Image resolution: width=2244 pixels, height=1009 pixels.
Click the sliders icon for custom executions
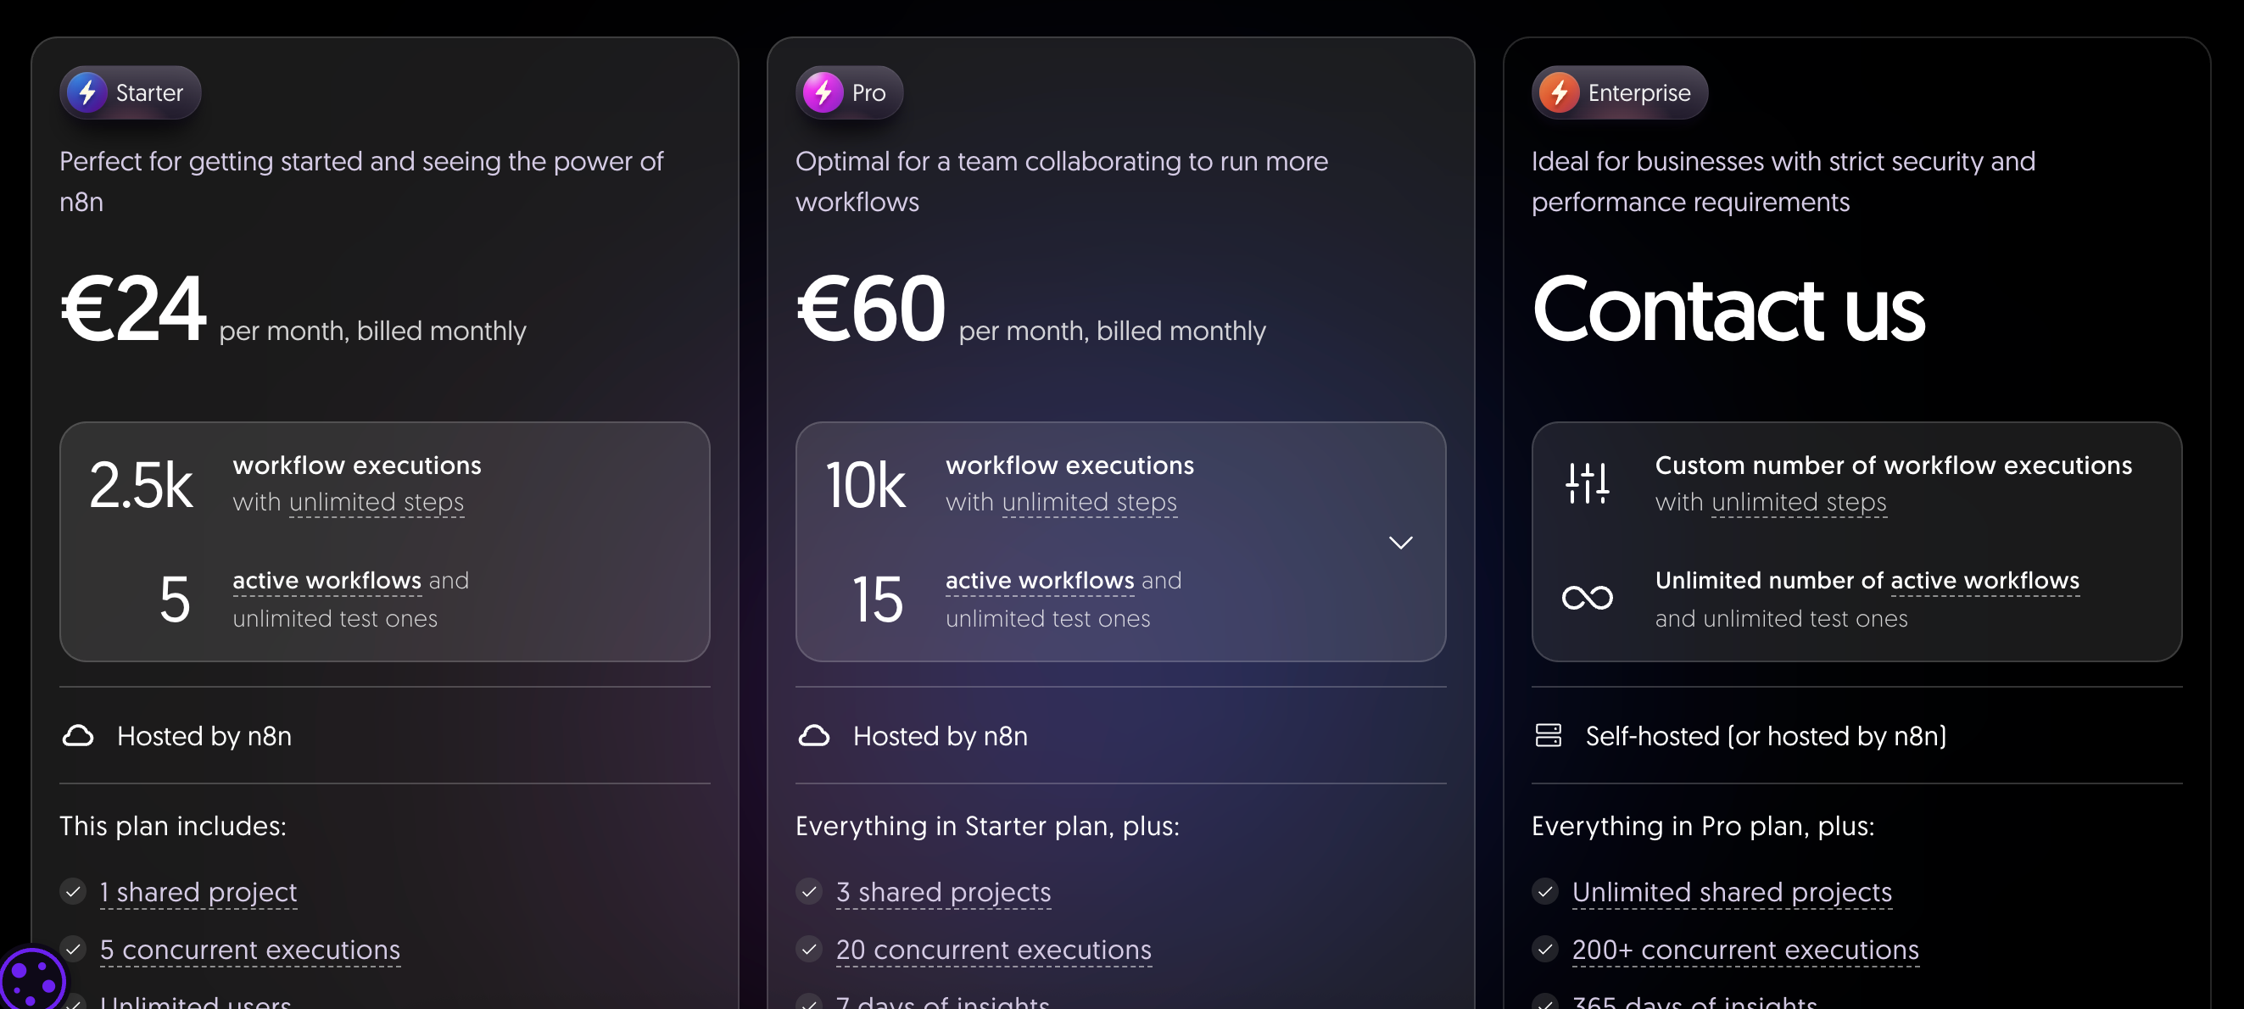click(x=1588, y=483)
